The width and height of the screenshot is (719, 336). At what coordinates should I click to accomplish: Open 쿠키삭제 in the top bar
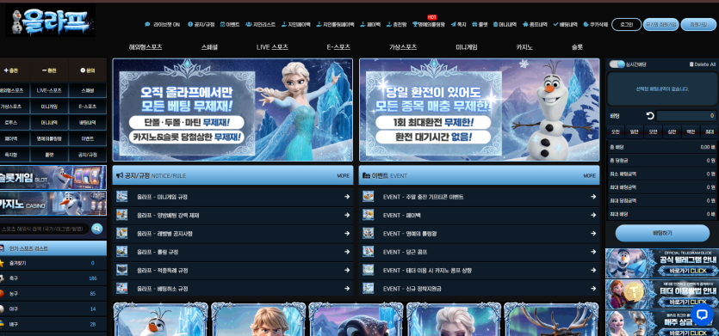pos(596,25)
